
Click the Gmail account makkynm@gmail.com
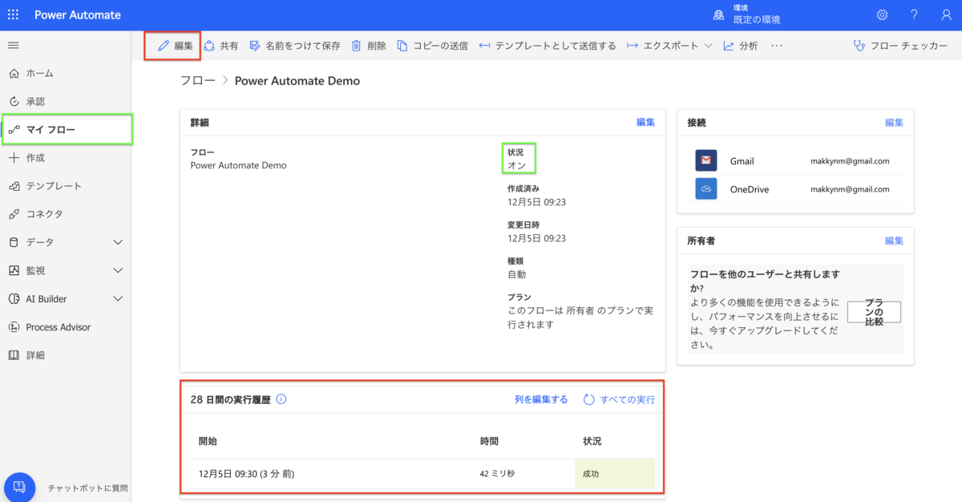(x=851, y=161)
